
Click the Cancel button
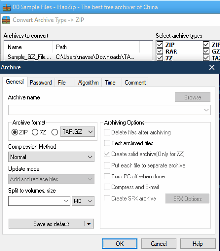tap(159, 244)
